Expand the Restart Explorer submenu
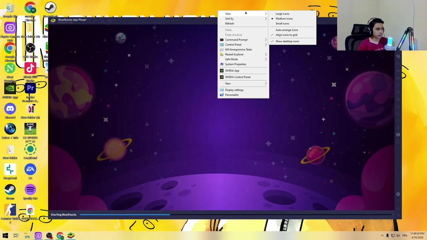This screenshot has width=427, height=240. tap(243, 54)
